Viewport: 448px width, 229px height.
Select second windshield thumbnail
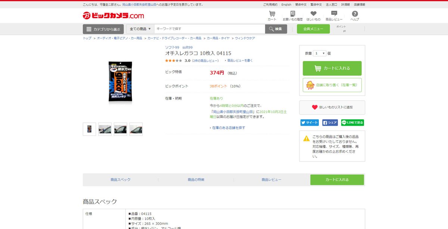105,129
